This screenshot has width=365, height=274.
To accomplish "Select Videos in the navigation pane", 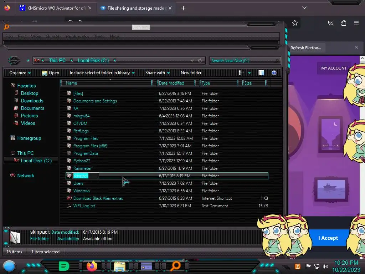I will (28, 123).
